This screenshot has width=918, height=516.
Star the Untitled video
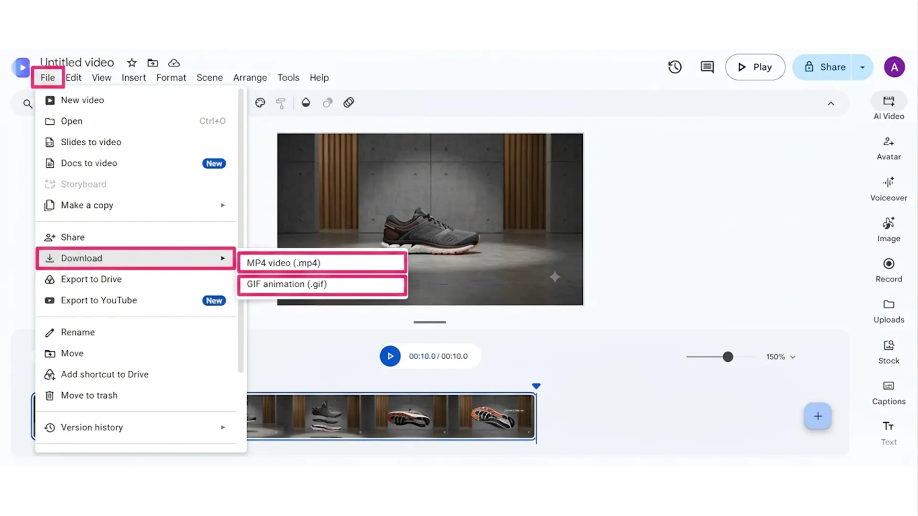coord(132,63)
